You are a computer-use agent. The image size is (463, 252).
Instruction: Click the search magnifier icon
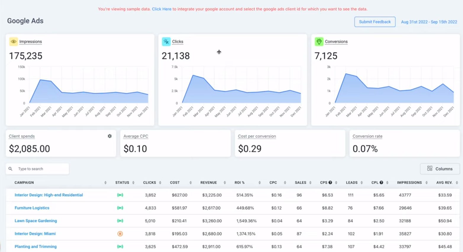coord(10,169)
